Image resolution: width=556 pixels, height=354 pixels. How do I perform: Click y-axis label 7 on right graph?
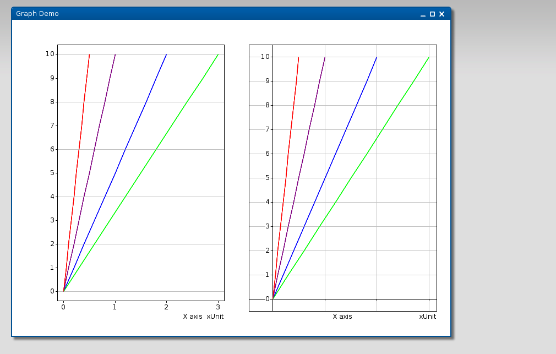pos(268,129)
